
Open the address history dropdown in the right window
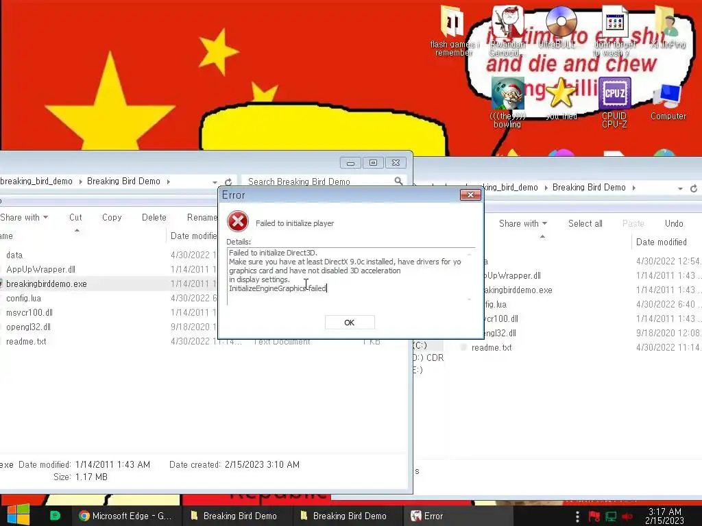[680, 188]
